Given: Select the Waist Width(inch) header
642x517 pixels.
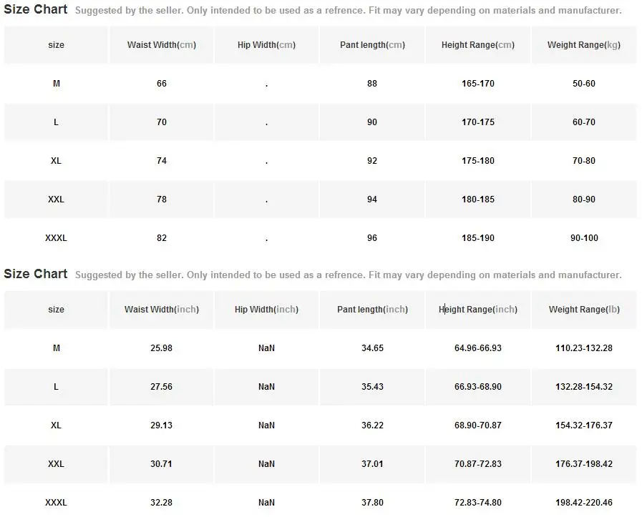Looking at the screenshot, I should point(161,310).
